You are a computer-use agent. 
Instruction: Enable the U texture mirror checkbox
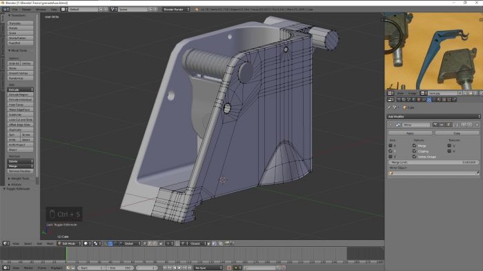pos(449,146)
